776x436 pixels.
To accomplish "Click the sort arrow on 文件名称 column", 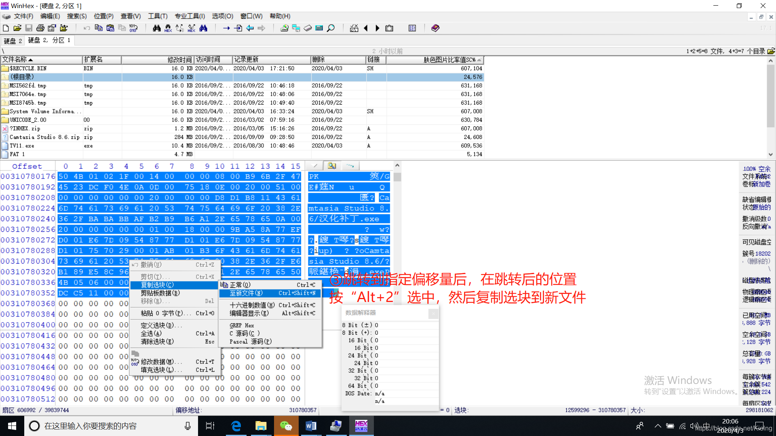I will [31, 60].
